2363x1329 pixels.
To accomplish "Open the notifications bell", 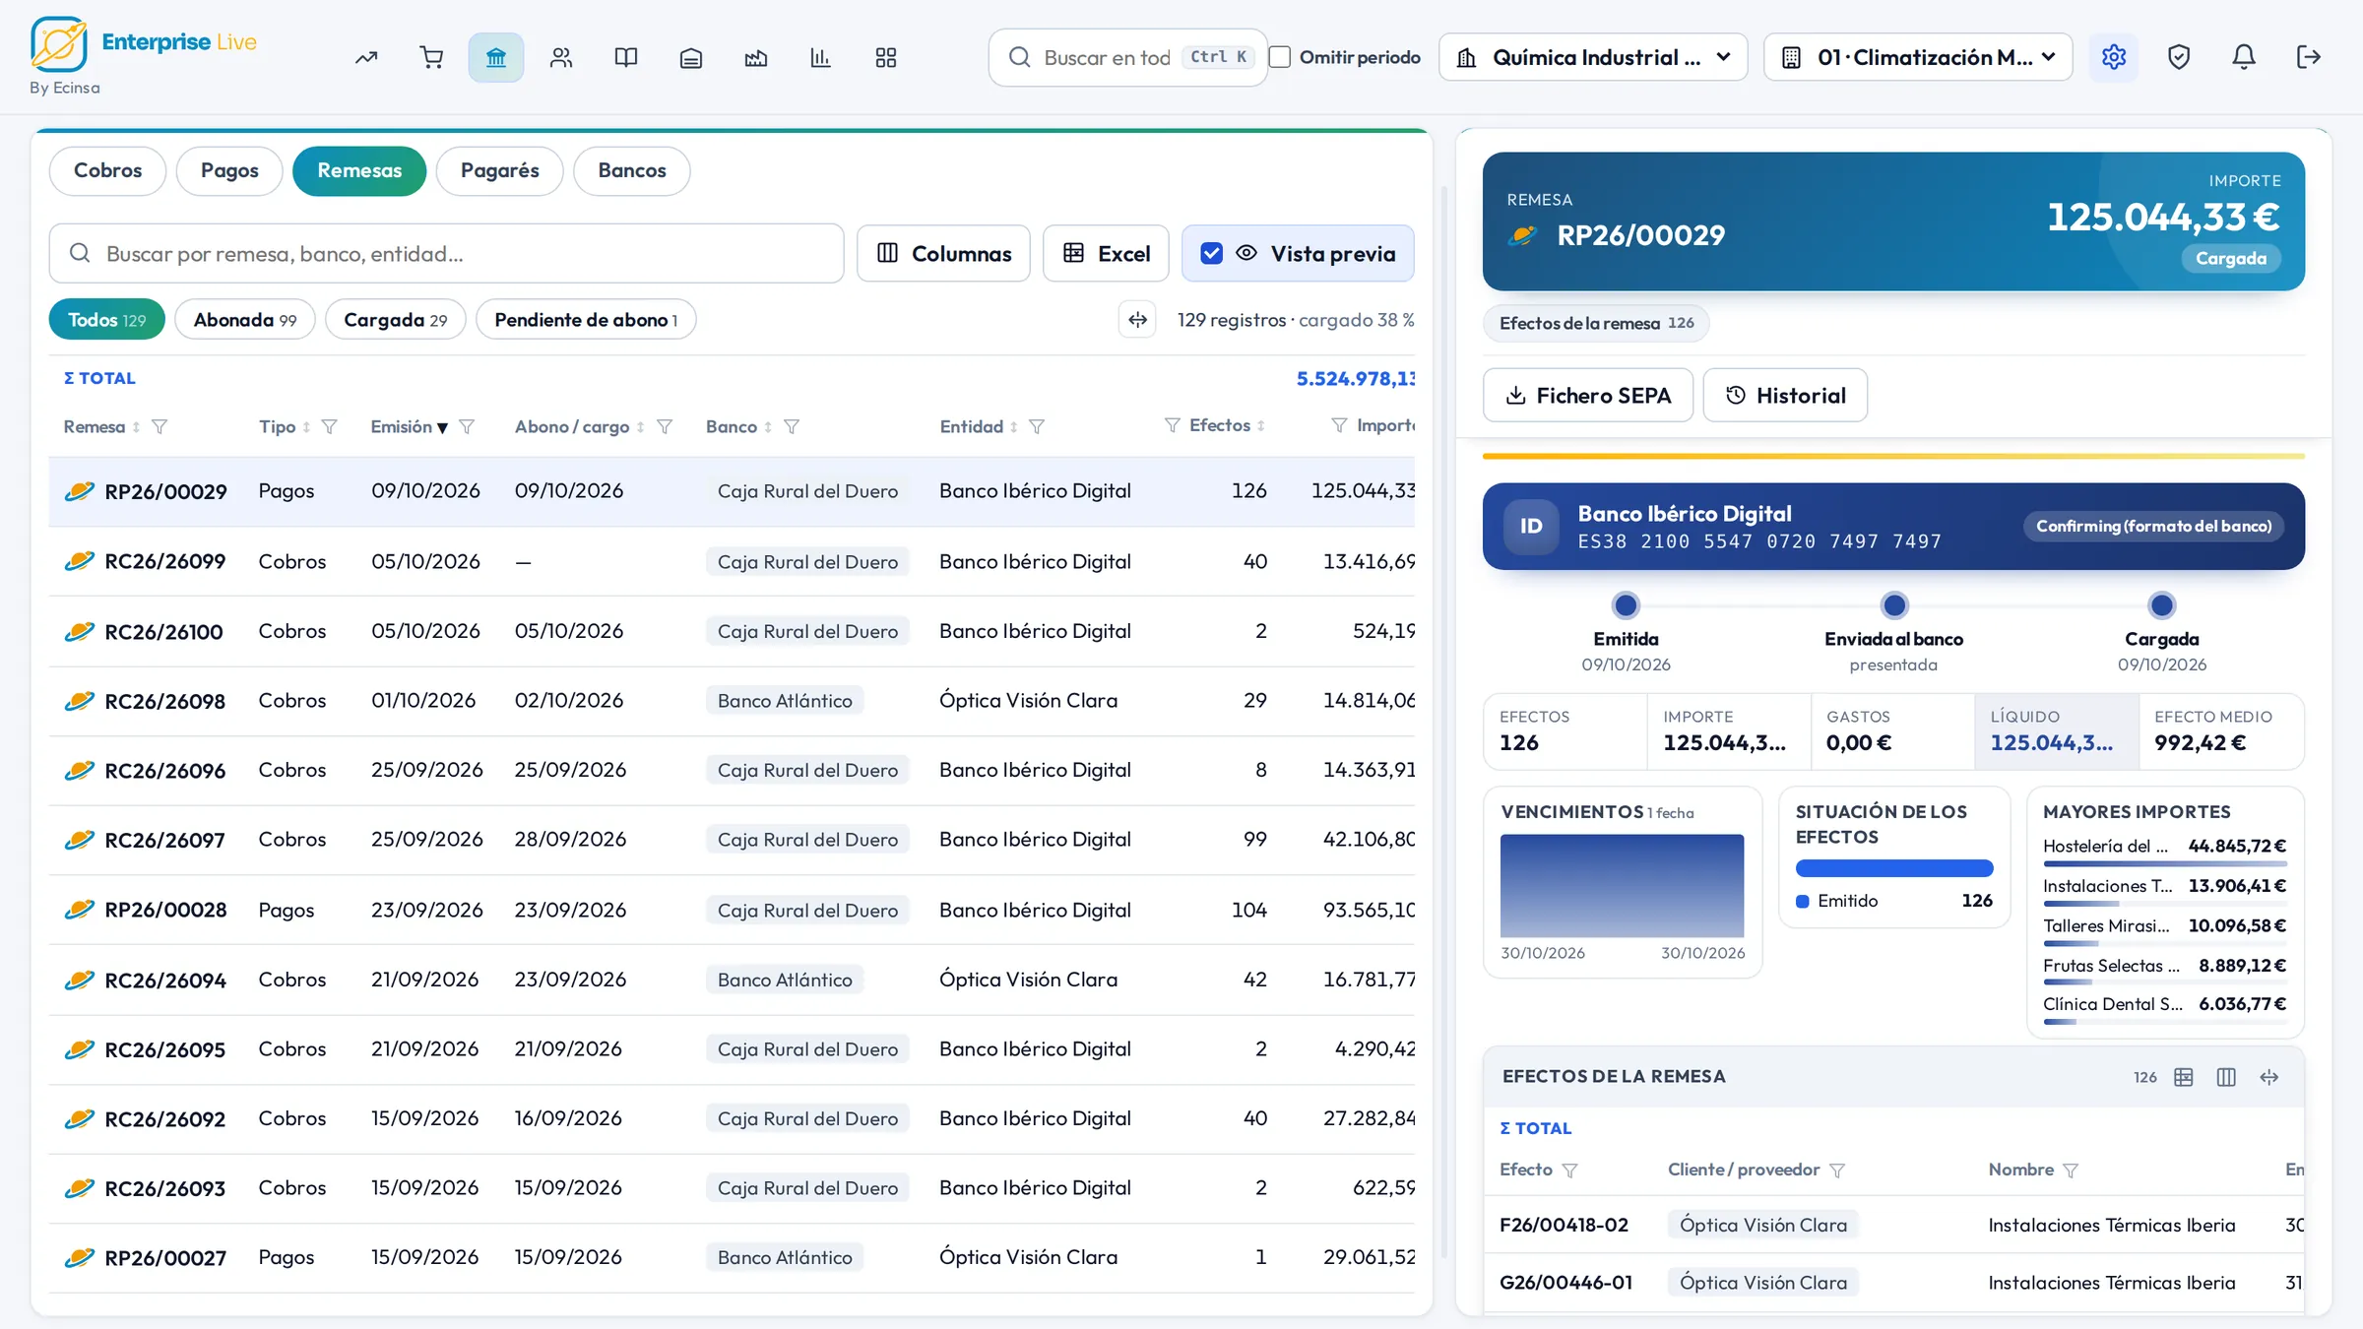I will [x=2244, y=57].
